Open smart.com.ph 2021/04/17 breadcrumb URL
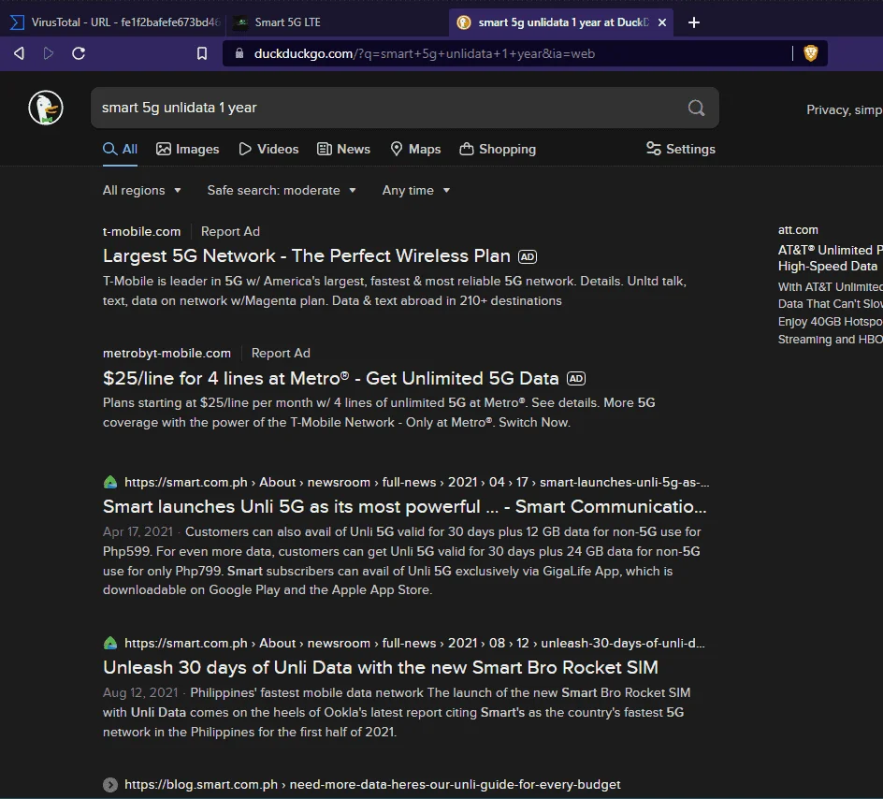 point(417,483)
